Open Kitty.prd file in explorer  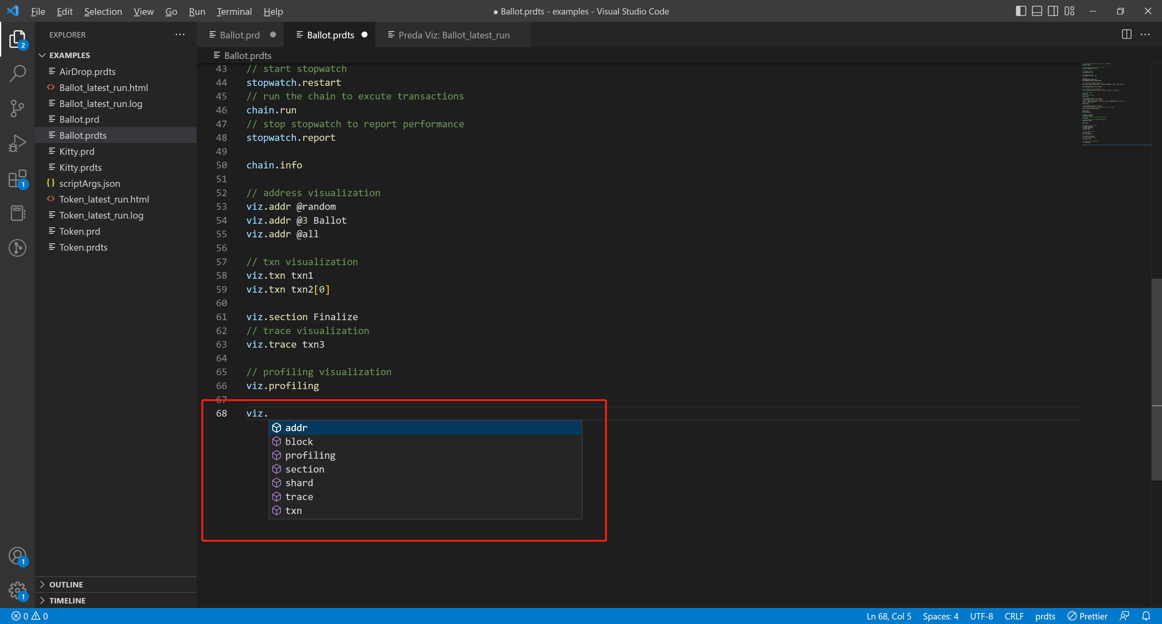pyautogui.click(x=116, y=151)
